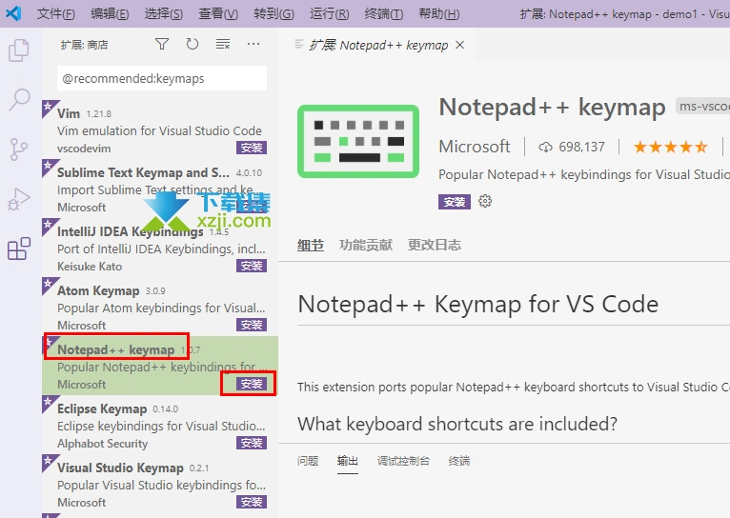Viewport: 730px width, 518px height.
Task: Install the Atom Keymap extension
Action: [252, 325]
